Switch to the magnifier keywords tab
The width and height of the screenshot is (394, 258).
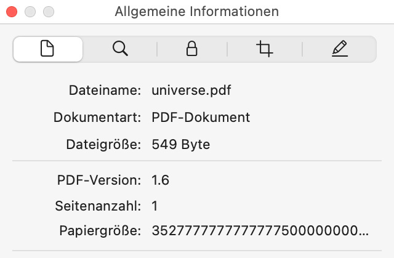click(x=120, y=49)
